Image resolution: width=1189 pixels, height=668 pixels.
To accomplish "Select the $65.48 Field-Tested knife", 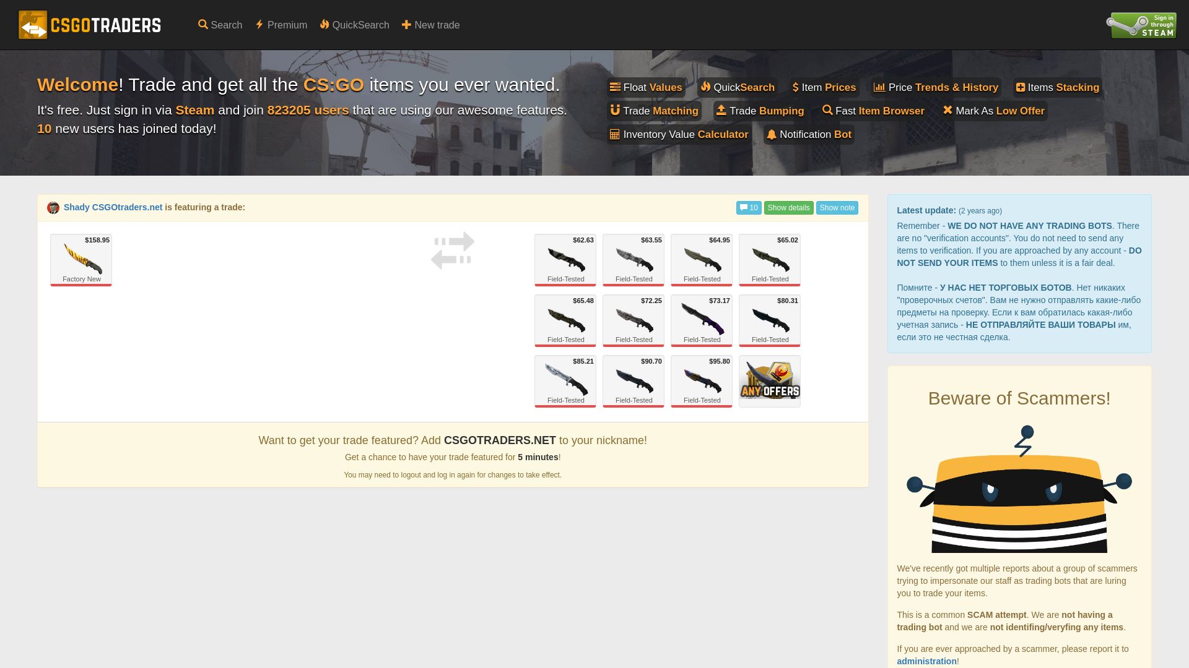I will click(x=565, y=320).
